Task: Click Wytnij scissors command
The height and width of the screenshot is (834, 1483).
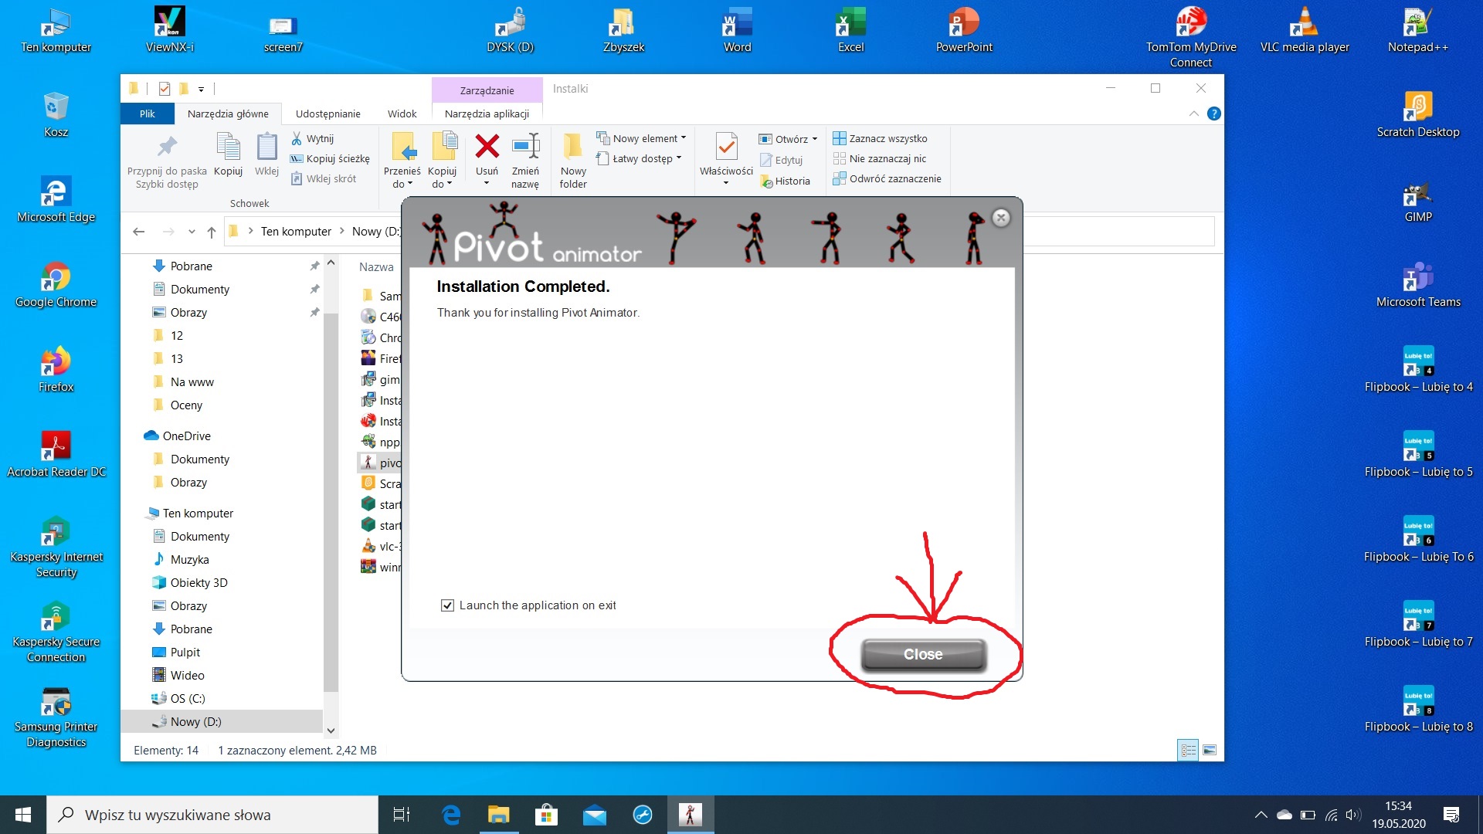Action: tap(312, 138)
